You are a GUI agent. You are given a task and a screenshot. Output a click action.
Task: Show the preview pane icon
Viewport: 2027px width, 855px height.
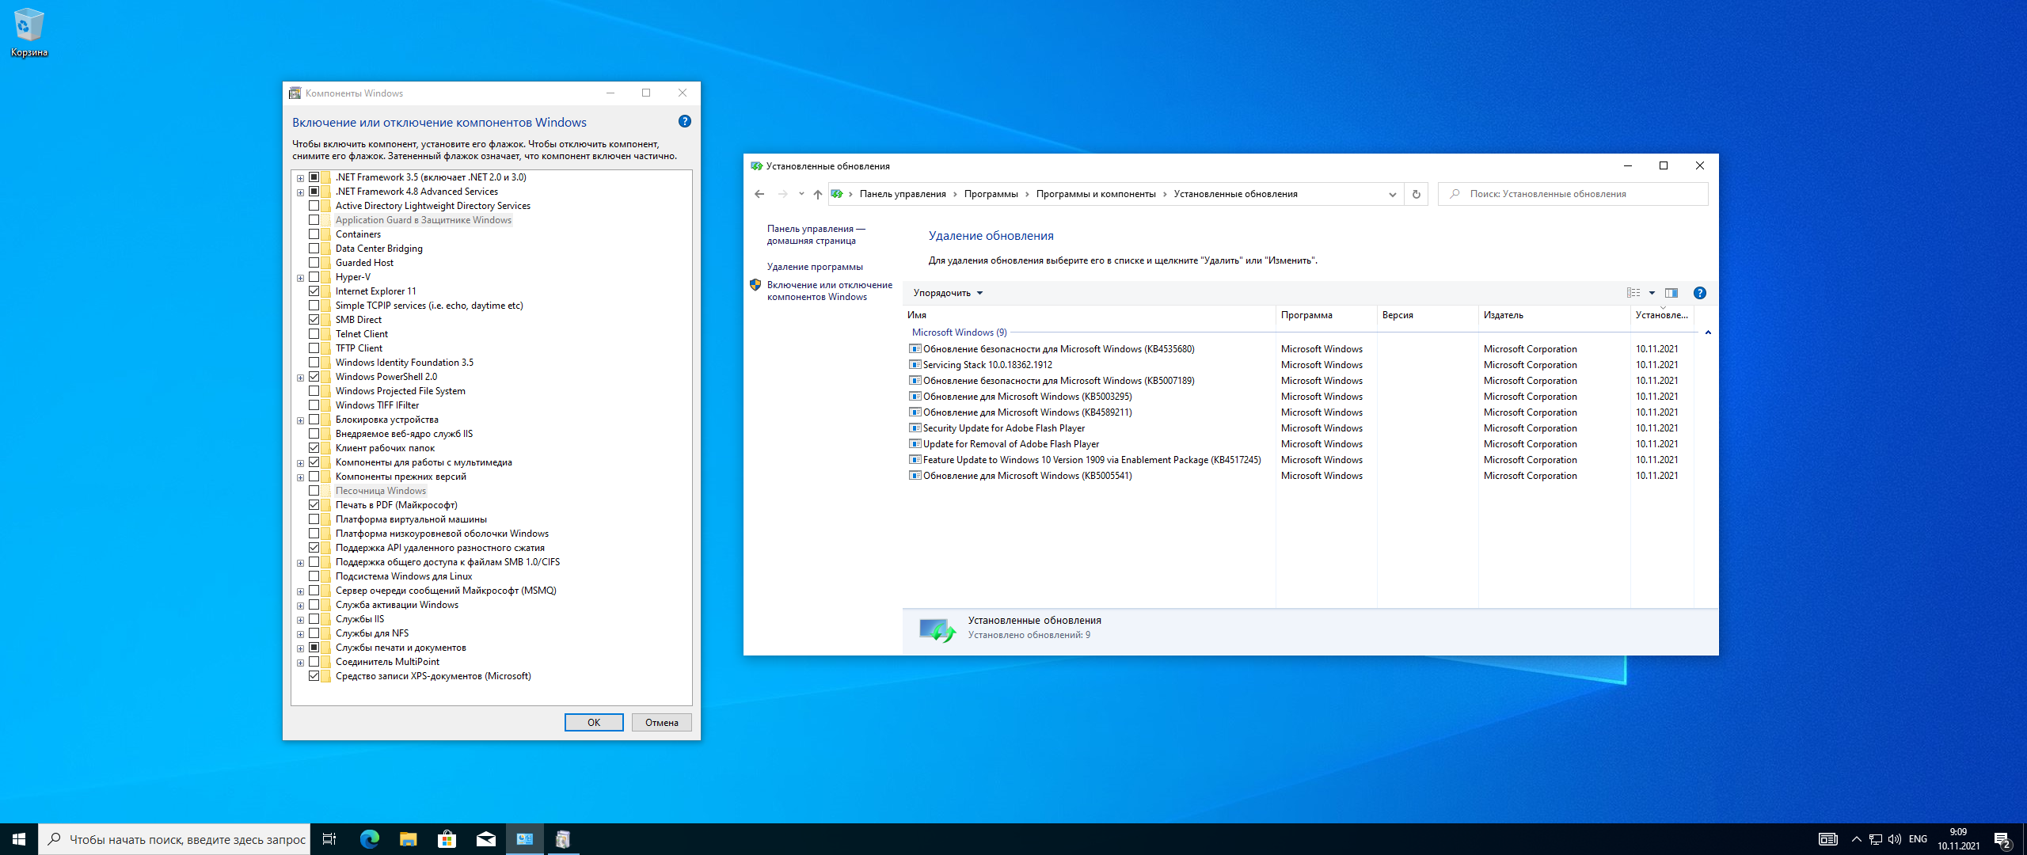tap(1671, 293)
